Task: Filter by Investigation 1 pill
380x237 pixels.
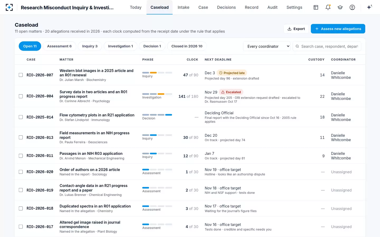Action: pos(120,46)
